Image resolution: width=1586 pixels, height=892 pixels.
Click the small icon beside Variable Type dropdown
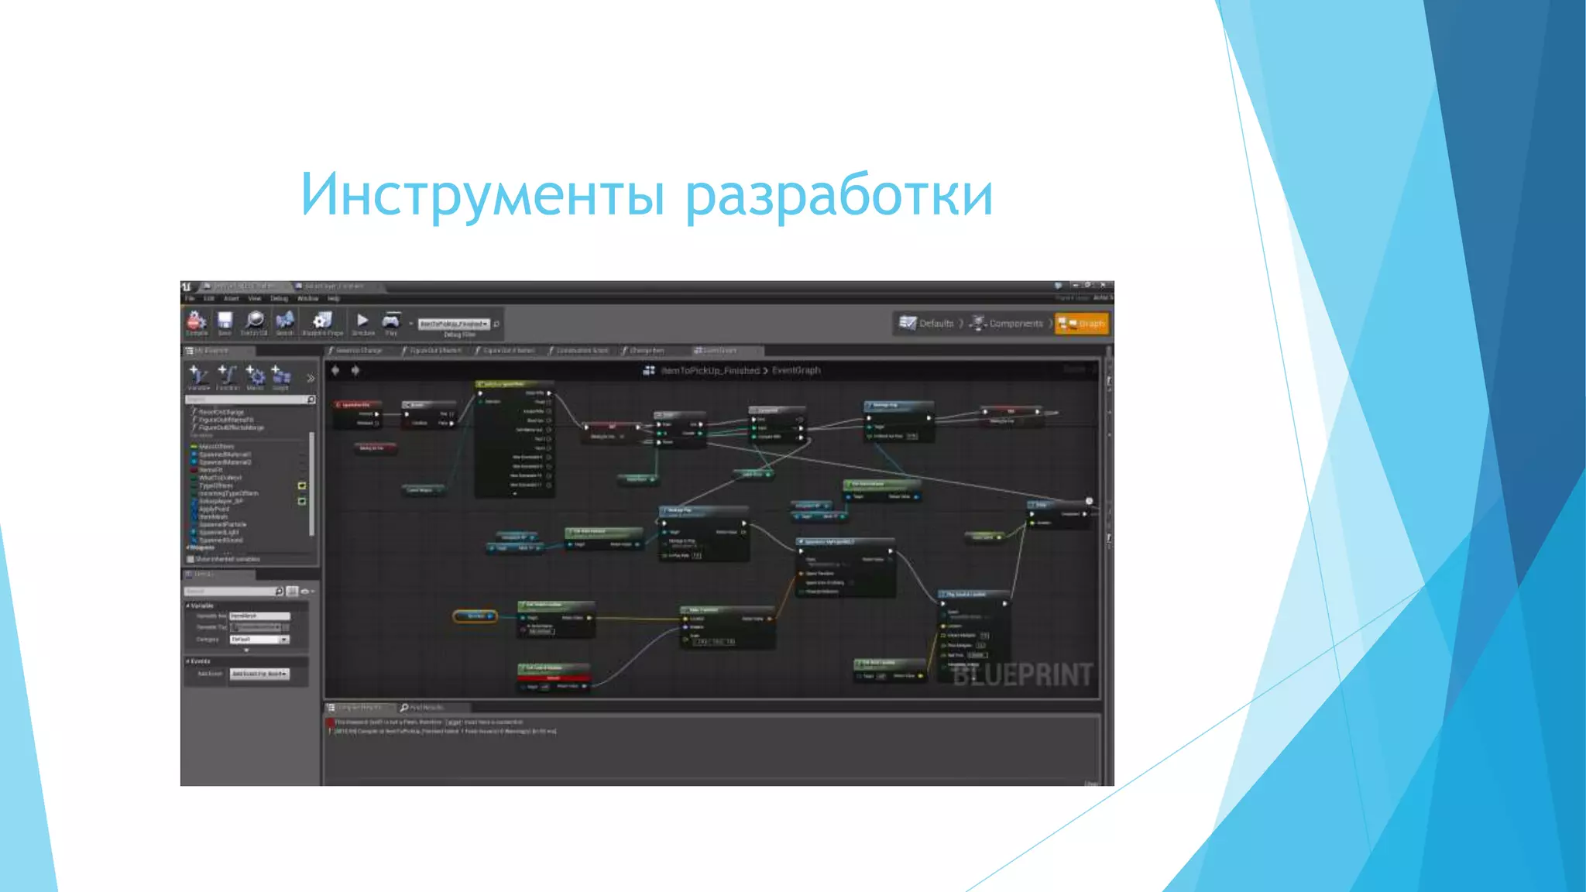click(286, 627)
